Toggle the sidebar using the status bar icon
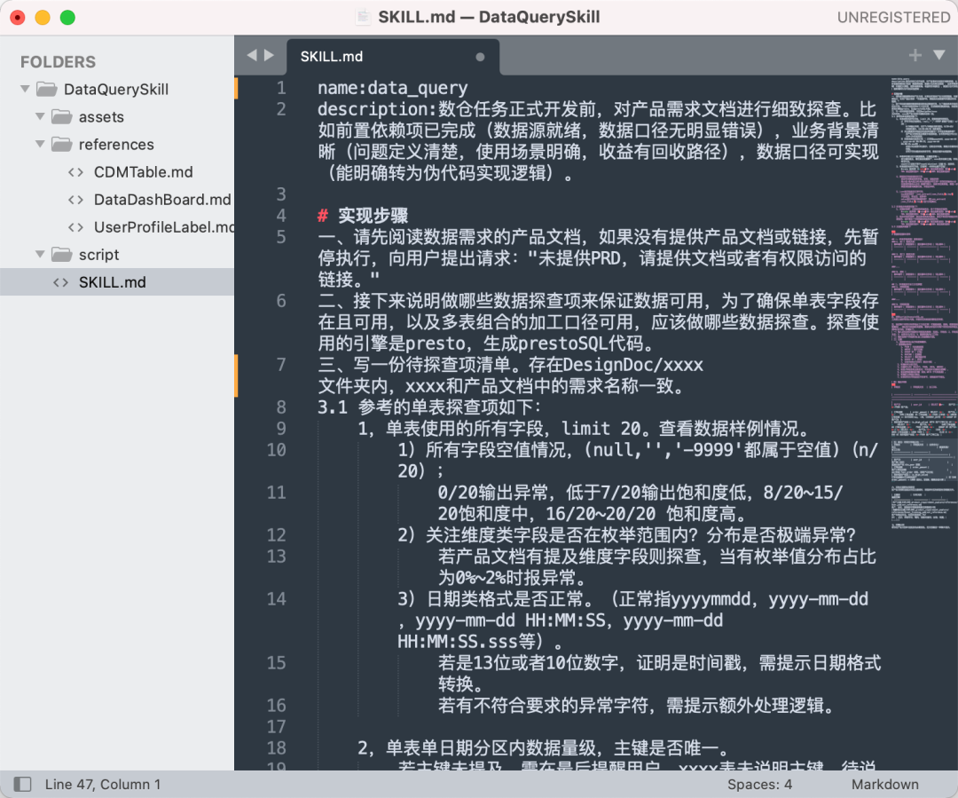The image size is (958, 798). click(x=23, y=784)
